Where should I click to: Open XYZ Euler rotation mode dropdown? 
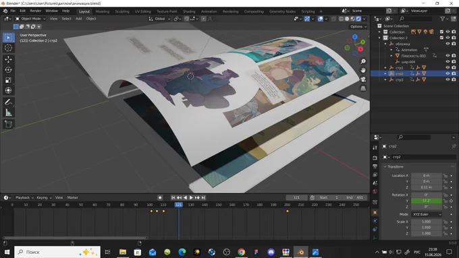point(427,214)
